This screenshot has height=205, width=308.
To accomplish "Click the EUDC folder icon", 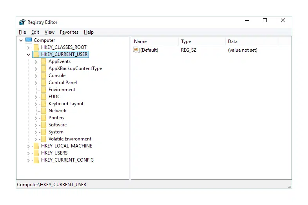I will click(x=43, y=97).
